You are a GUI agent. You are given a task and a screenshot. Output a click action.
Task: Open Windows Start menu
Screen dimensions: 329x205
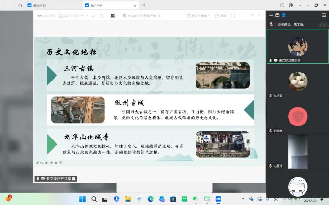click(x=83, y=199)
